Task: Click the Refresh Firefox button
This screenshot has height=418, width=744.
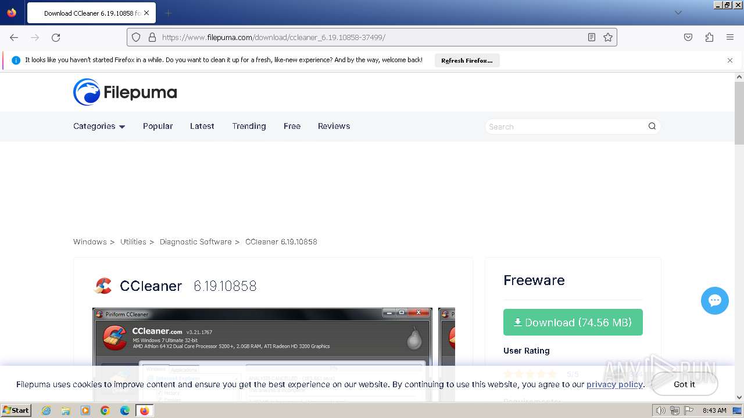Action: (x=467, y=60)
